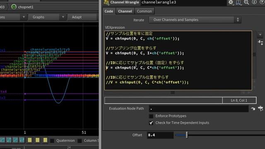Image resolution: width=265 pixels, height=149 pixels.
Task: Click the comment //サンプル位置を常に固定
Action: pos(129,34)
